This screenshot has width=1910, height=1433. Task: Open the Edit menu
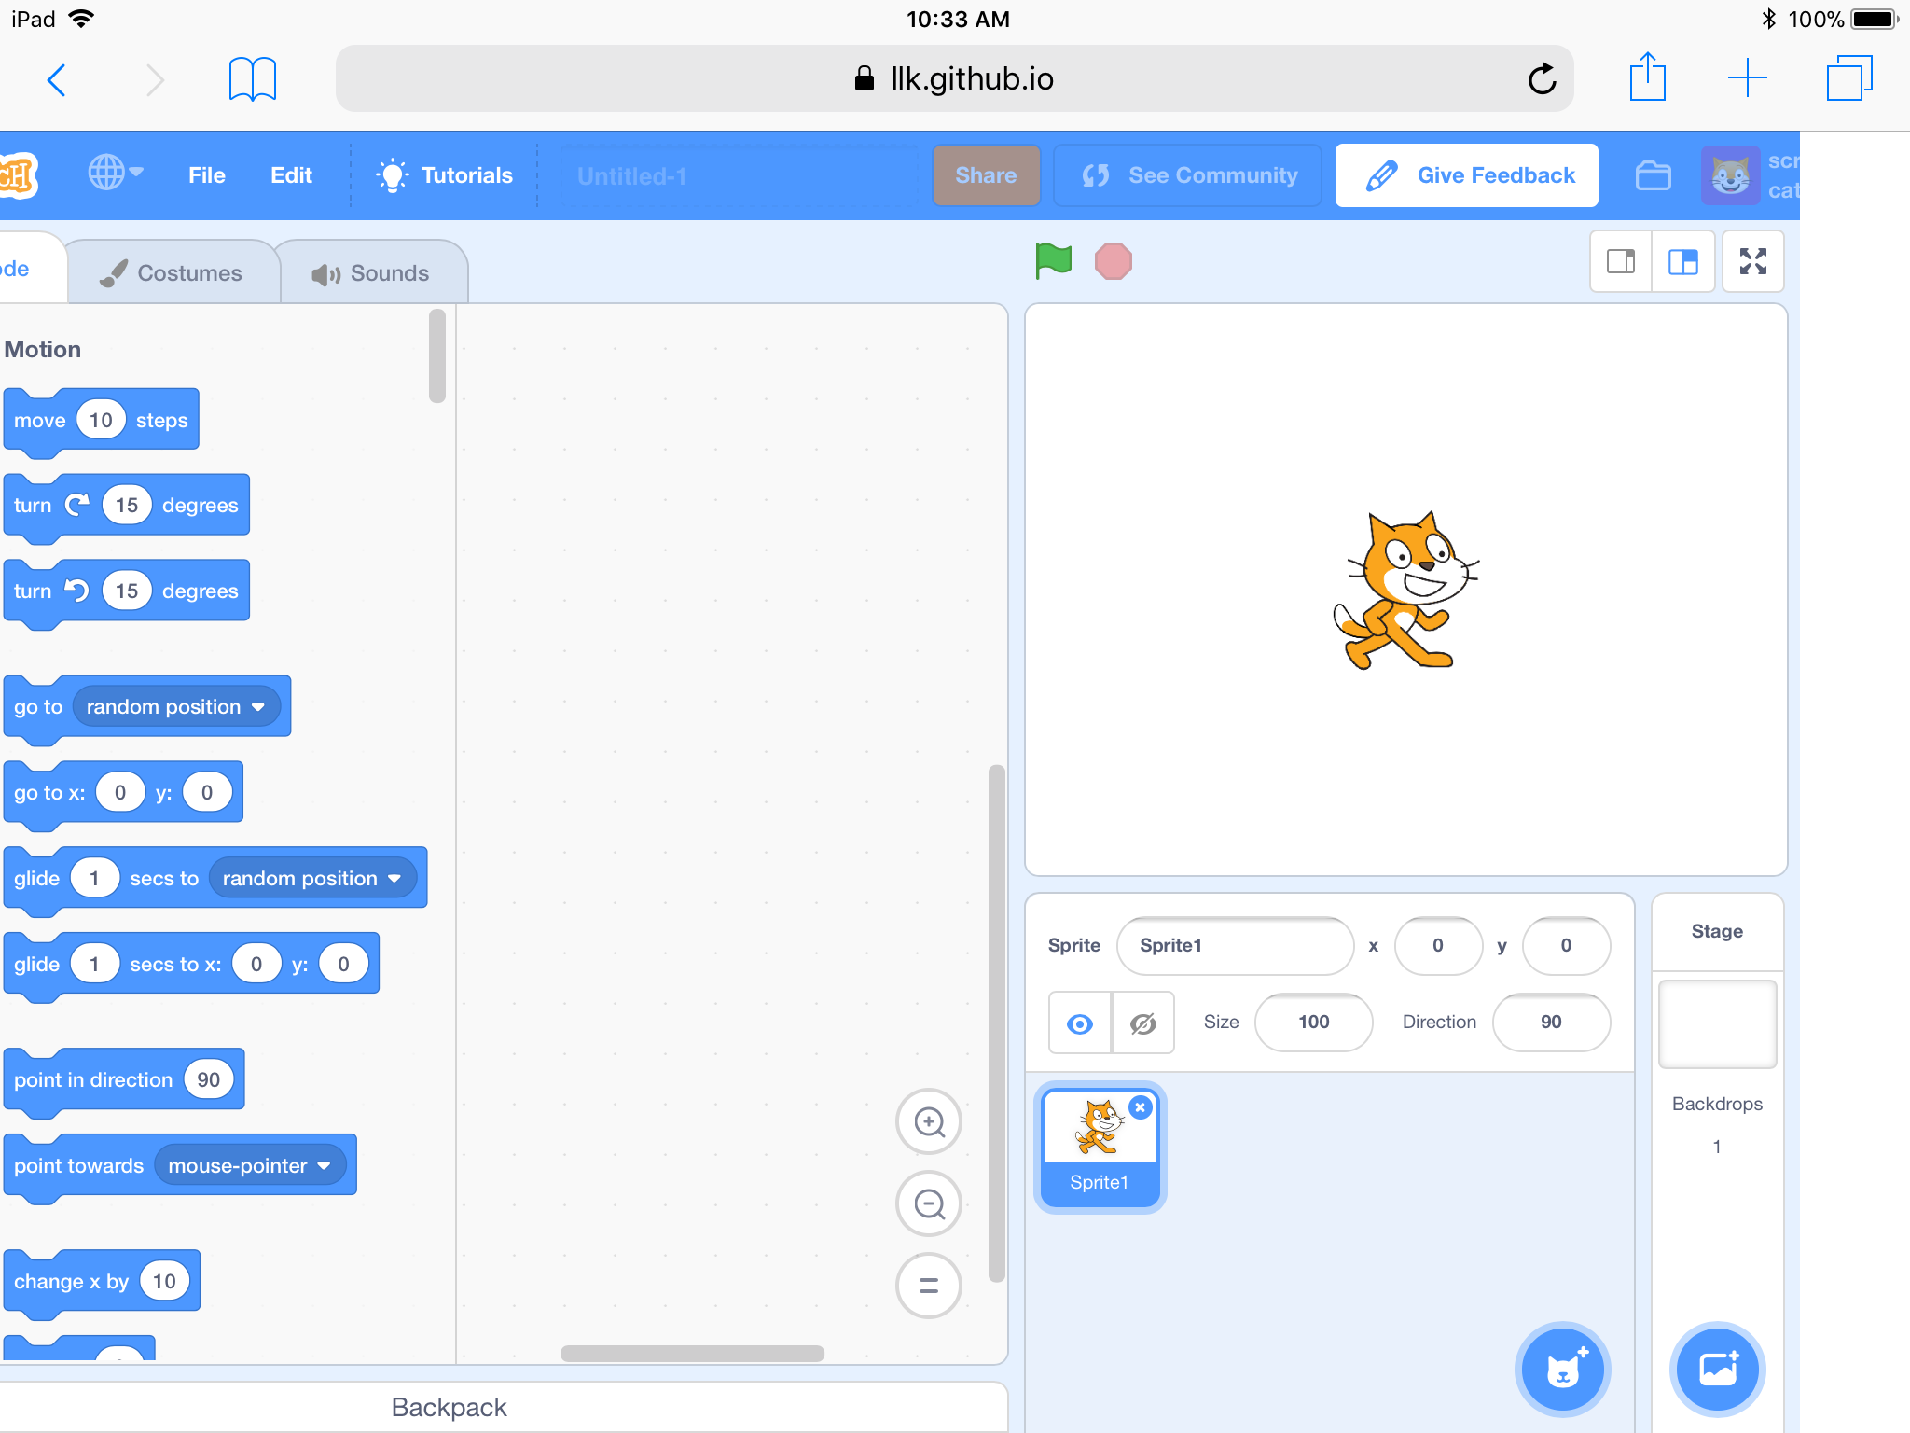(x=291, y=175)
